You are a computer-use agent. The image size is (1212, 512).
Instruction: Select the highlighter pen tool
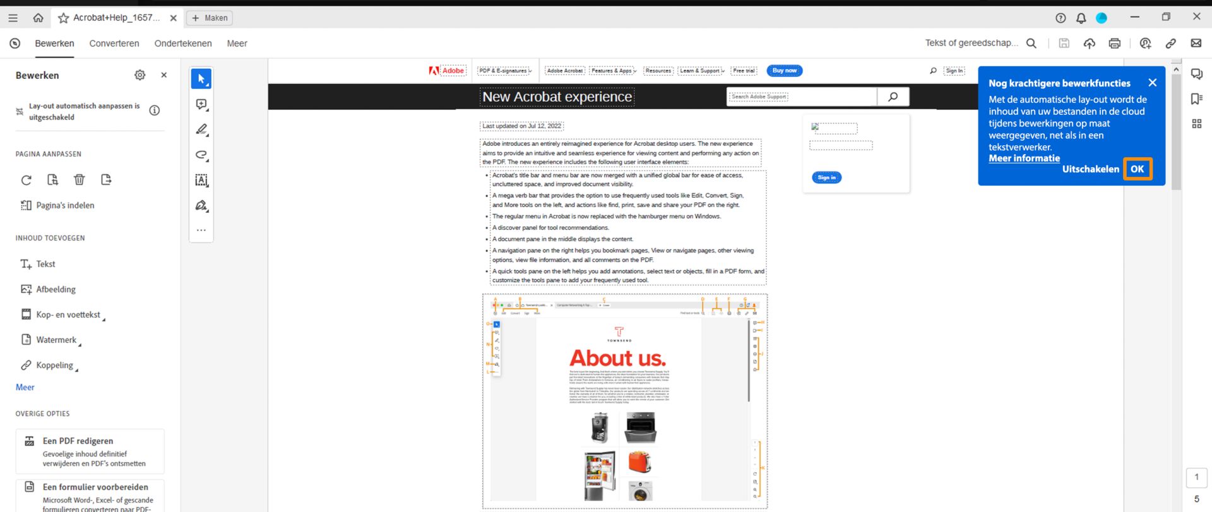(201, 129)
